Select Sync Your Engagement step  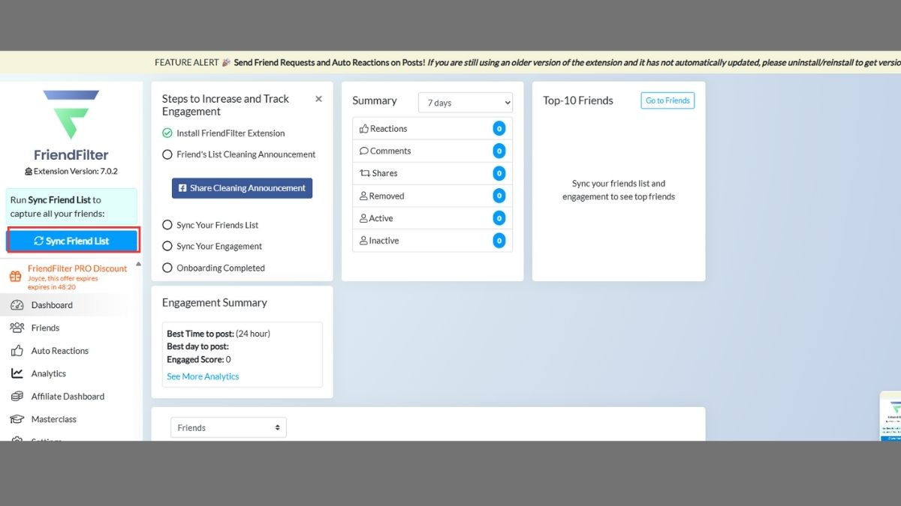212,246
